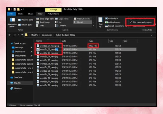
Task: Select the Details layout
Action: tap(83, 22)
